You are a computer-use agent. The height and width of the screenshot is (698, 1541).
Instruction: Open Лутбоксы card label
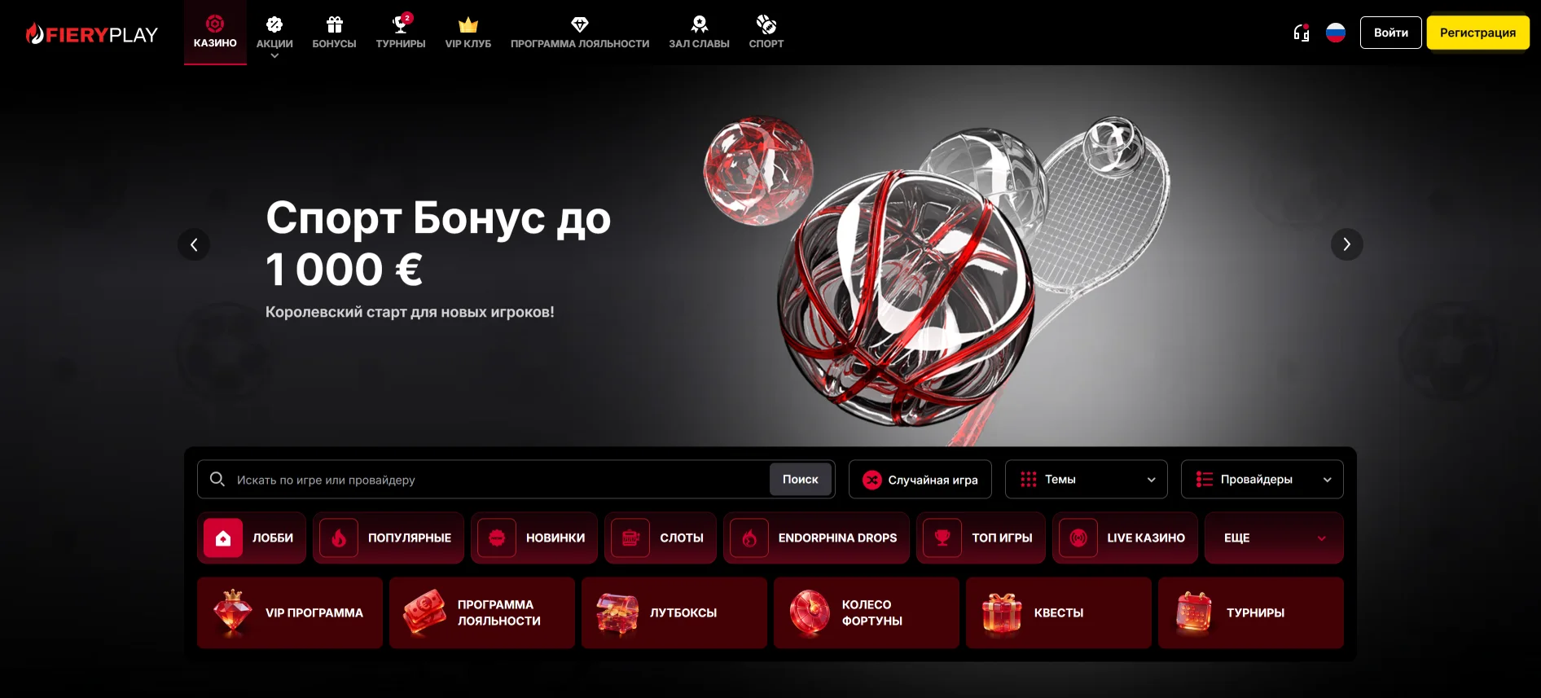tap(683, 613)
